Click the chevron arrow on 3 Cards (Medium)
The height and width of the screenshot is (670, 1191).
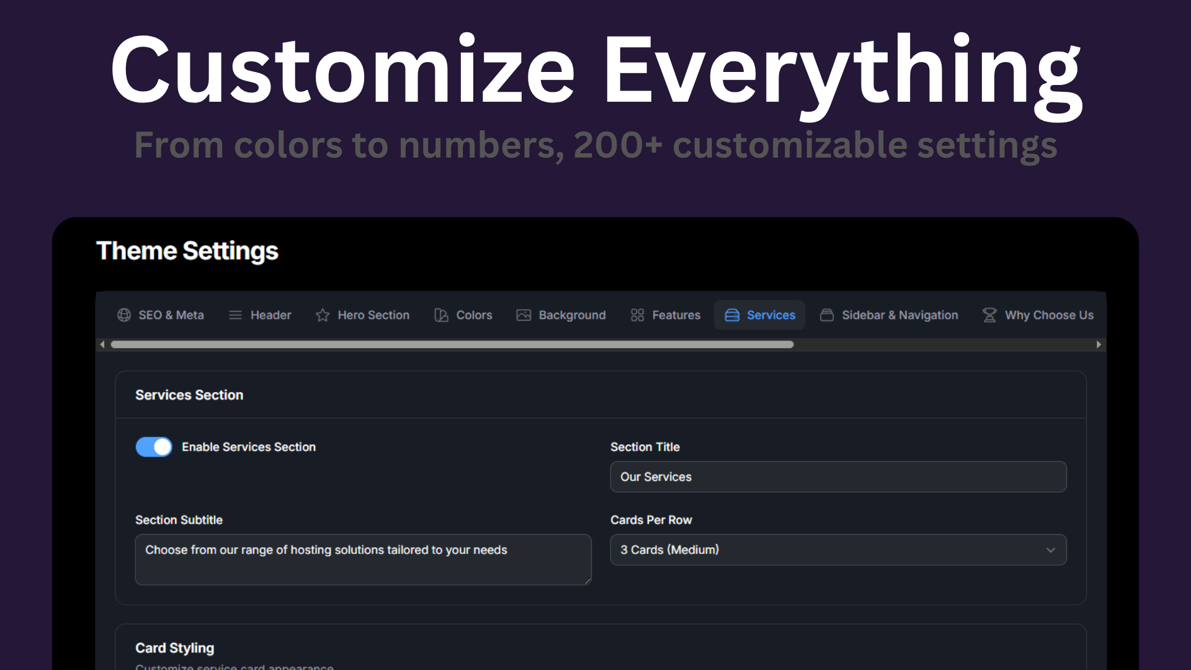(x=1050, y=550)
